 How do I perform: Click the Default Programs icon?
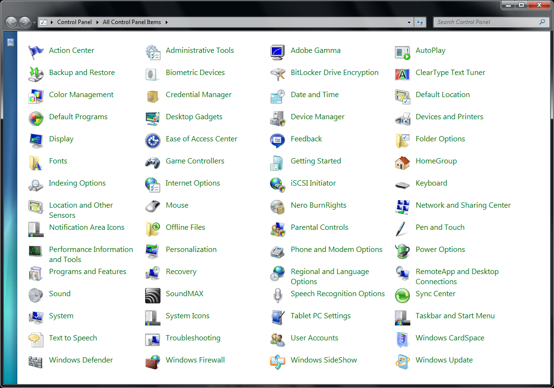[x=36, y=119]
